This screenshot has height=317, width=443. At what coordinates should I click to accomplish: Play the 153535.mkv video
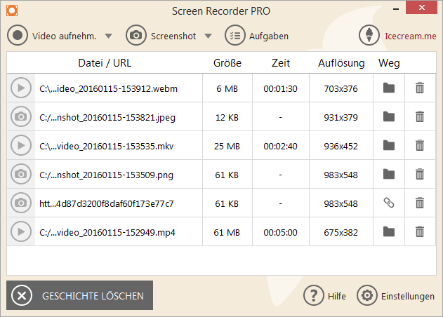tap(21, 145)
